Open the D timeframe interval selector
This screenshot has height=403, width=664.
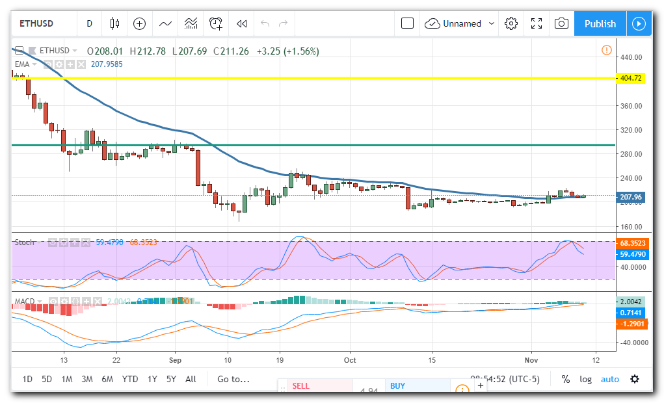pyautogui.click(x=89, y=23)
